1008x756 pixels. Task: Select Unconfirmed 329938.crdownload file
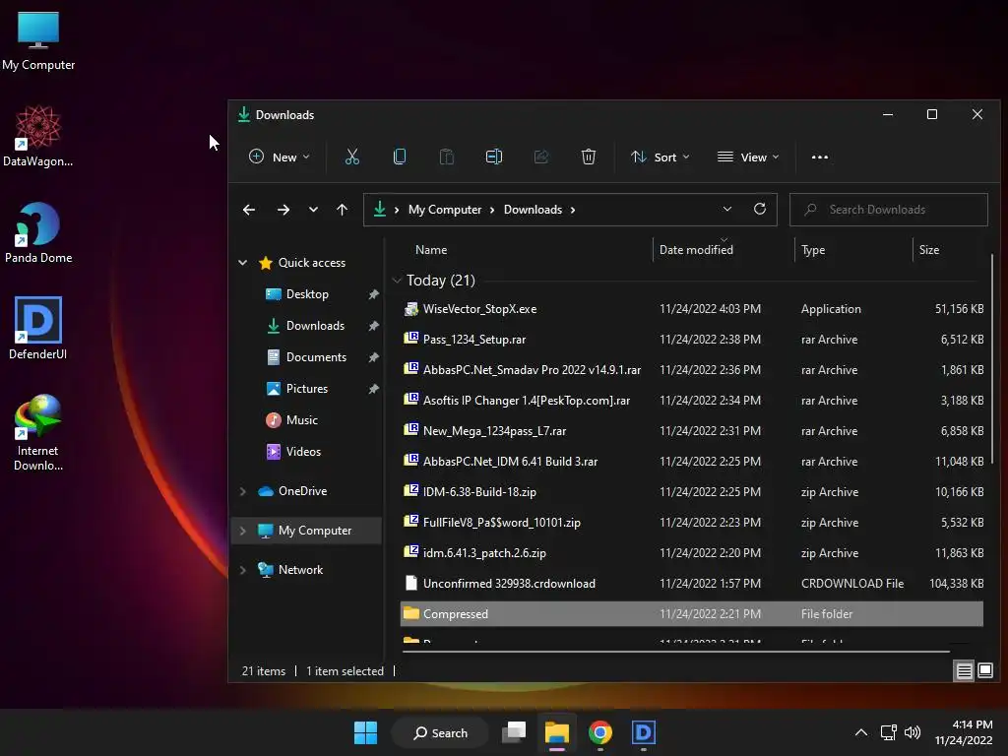coord(692,584)
